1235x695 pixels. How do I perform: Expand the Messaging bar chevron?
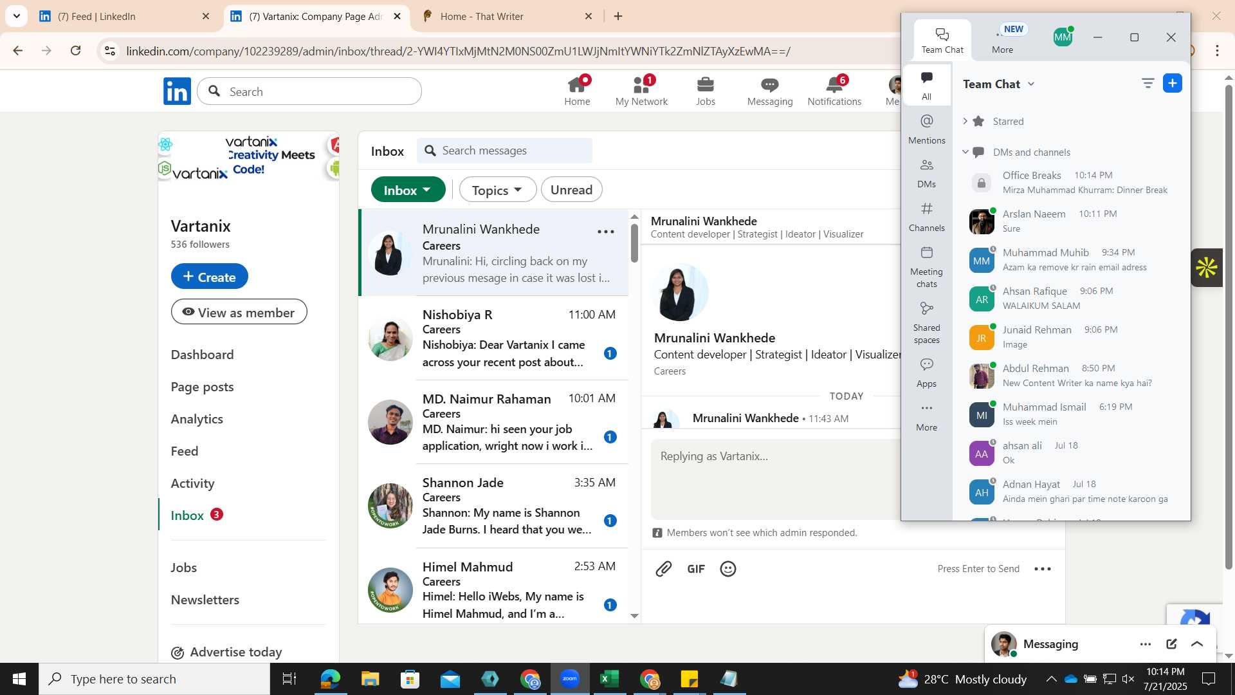click(1197, 644)
